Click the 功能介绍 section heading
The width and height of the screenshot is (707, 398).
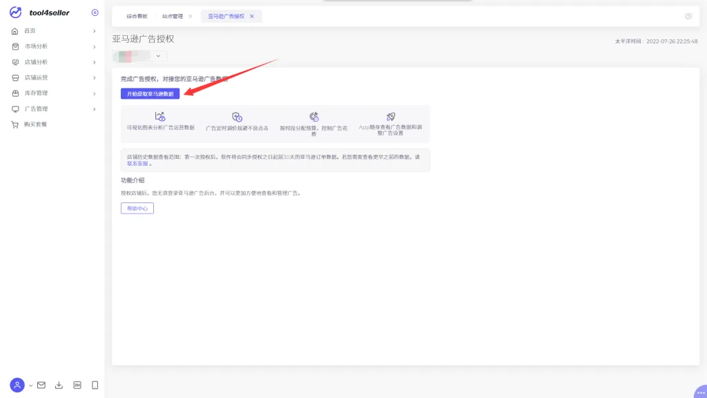coord(133,180)
